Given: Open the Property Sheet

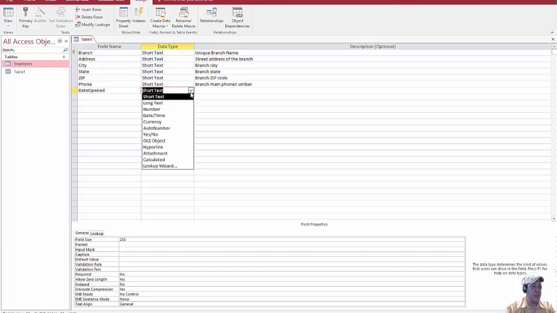Looking at the screenshot, I should pos(123,17).
